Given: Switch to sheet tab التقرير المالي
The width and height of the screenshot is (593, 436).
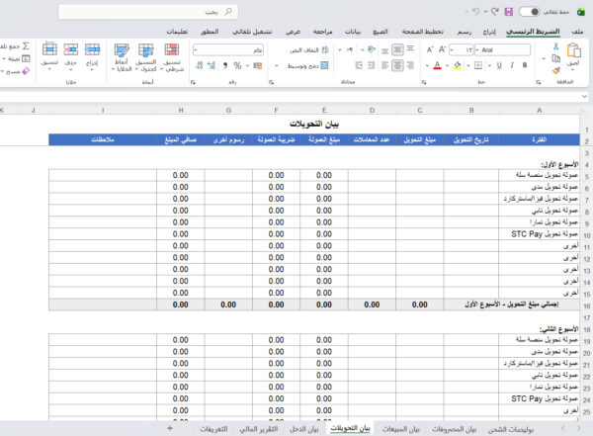Looking at the screenshot, I should point(259,429).
